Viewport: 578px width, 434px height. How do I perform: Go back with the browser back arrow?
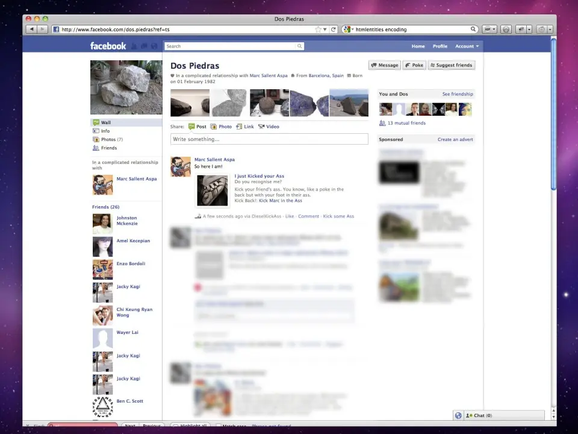32,29
